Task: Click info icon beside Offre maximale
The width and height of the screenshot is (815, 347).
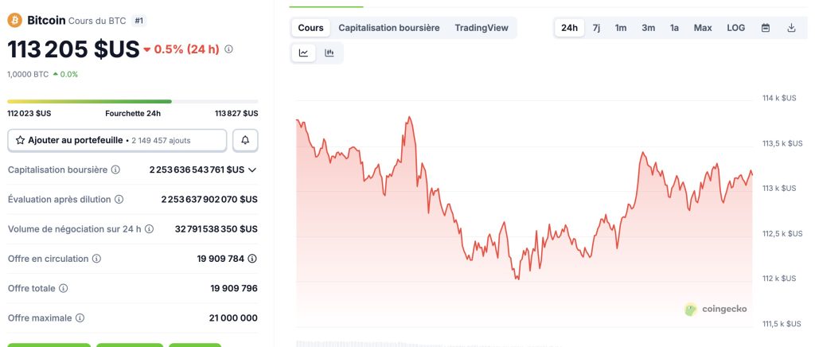Action: [80, 318]
